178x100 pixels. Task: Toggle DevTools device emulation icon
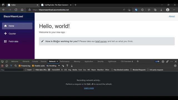[7, 61]
